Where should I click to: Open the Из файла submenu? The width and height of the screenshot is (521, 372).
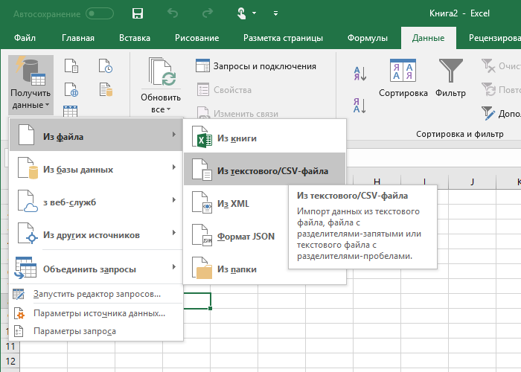tap(96, 135)
